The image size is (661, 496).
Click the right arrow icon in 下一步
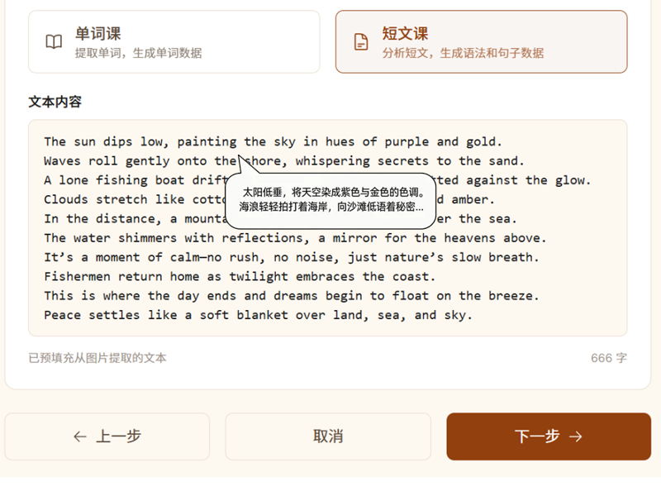576,436
